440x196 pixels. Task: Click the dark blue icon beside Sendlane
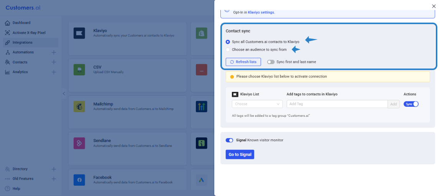202,143
